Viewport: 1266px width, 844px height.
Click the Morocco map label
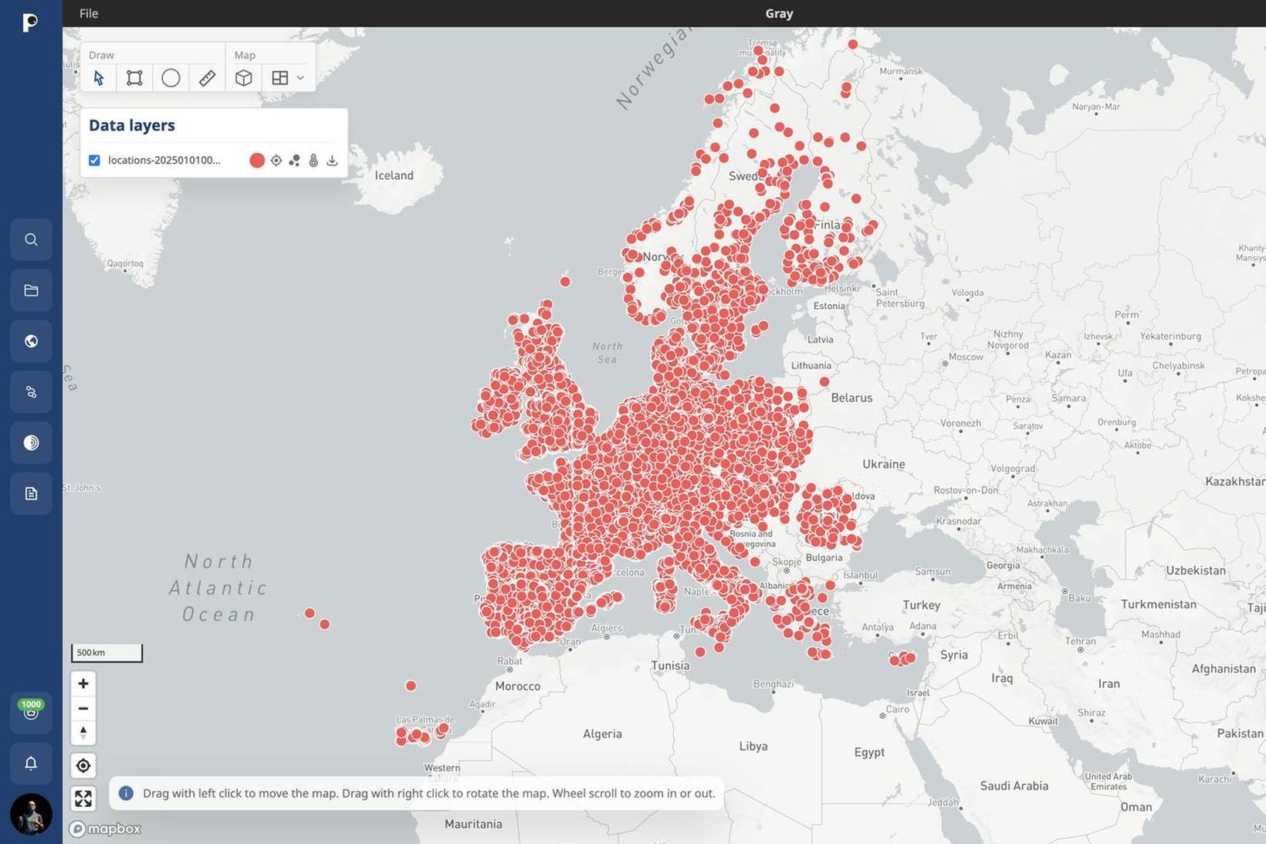517,686
